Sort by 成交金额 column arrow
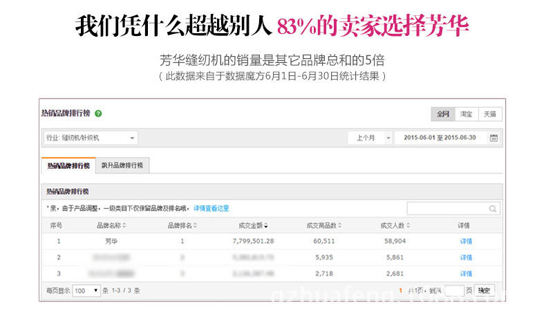546x328 pixels. point(266,226)
